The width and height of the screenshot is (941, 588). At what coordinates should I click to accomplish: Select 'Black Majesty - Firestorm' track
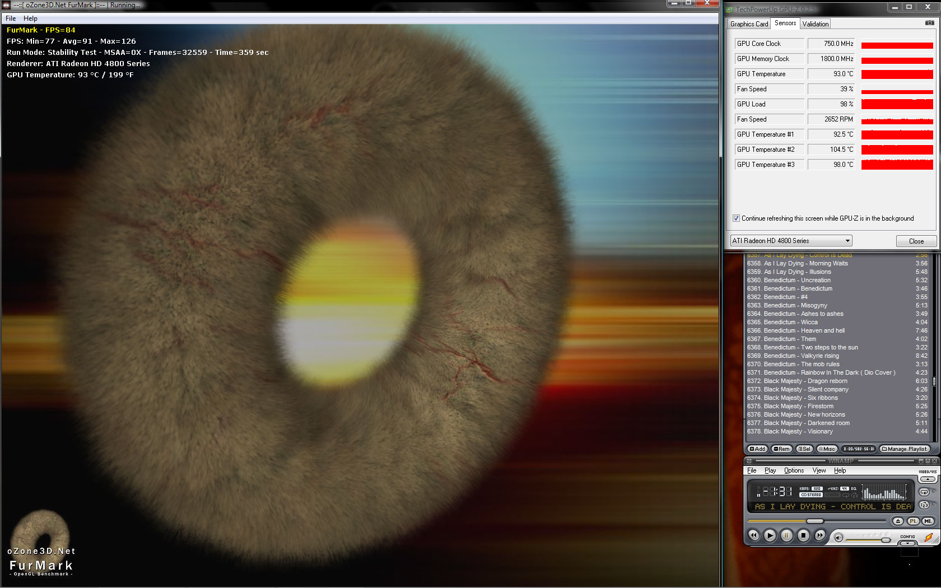click(837, 406)
